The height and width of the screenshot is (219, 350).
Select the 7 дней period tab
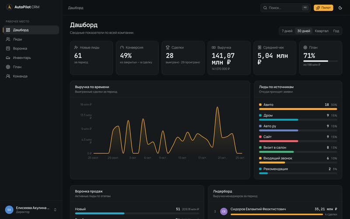pos(287,31)
